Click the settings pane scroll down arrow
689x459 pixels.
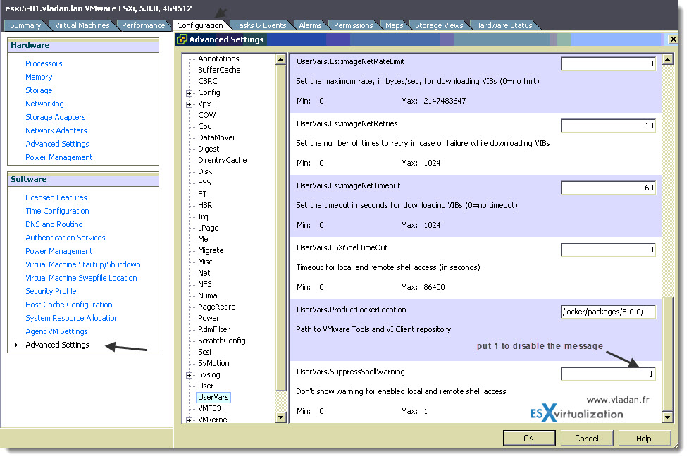click(x=668, y=417)
